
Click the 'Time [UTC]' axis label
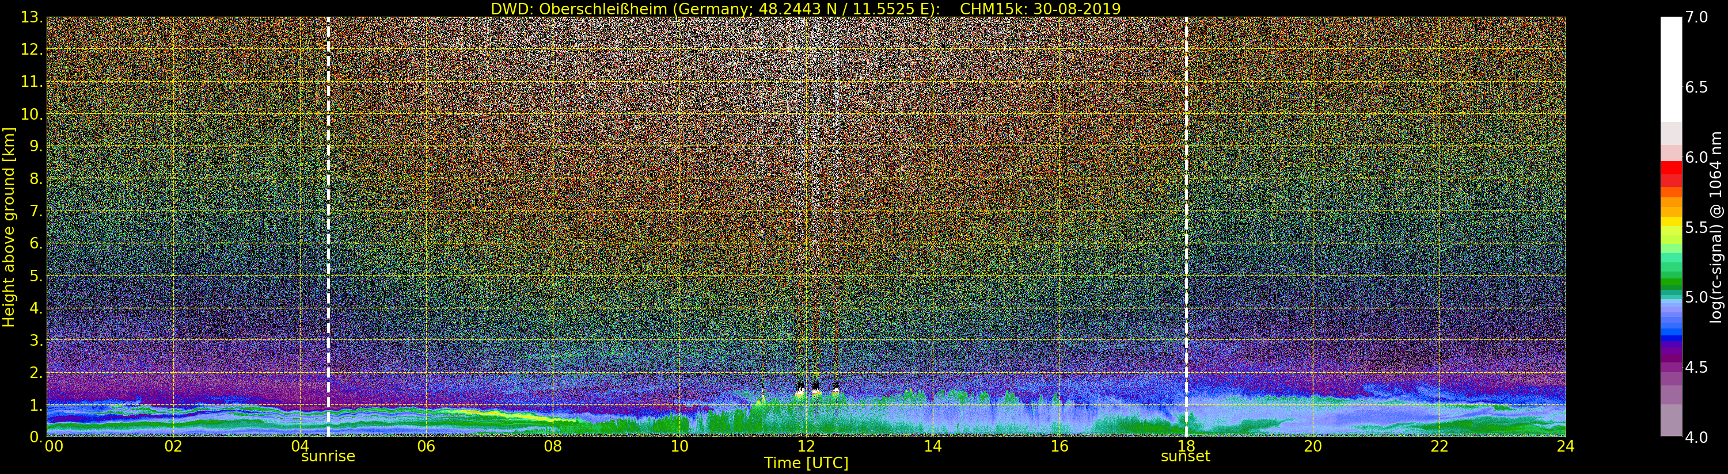pyautogui.click(x=806, y=463)
